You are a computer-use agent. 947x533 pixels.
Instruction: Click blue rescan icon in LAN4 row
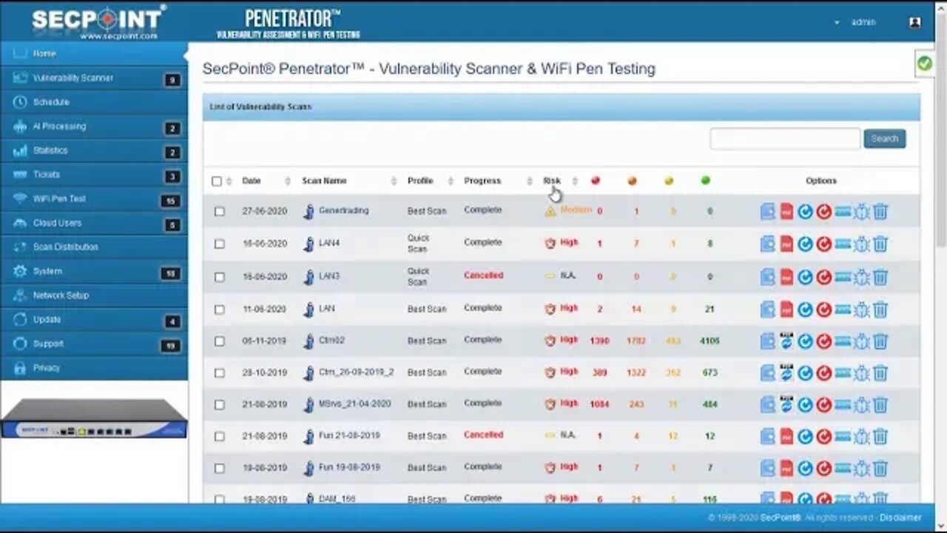[805, 244]
